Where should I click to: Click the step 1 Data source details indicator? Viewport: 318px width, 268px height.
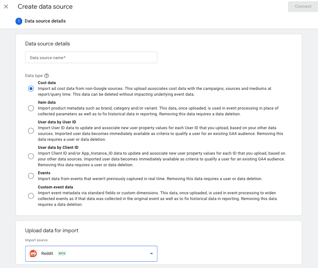40,21
